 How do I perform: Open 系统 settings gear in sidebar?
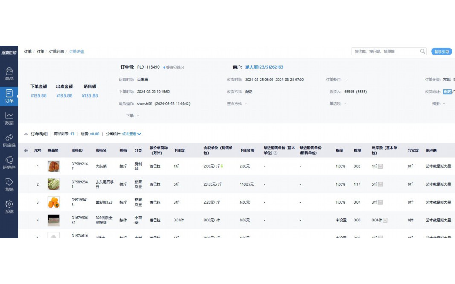click(9, 207)
